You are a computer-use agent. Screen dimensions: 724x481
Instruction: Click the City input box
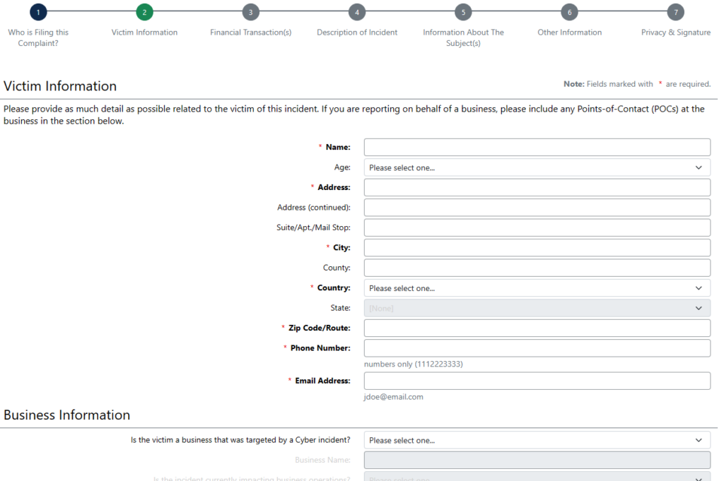coord(536,247)
